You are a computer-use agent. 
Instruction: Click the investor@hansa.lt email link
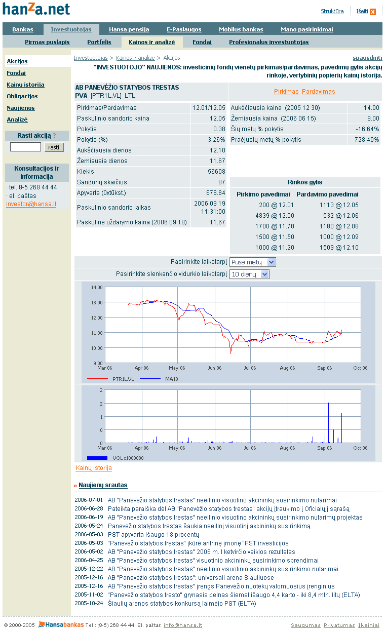pos(31,204)
